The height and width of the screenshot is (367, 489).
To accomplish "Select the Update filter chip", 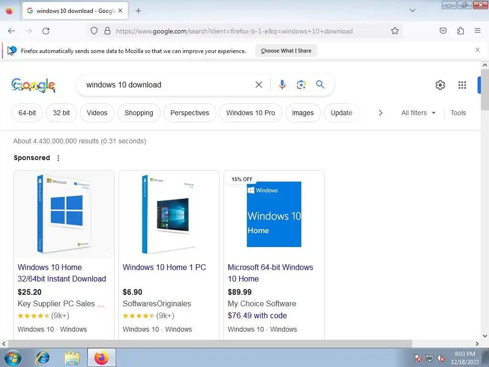I will (341, 113).
